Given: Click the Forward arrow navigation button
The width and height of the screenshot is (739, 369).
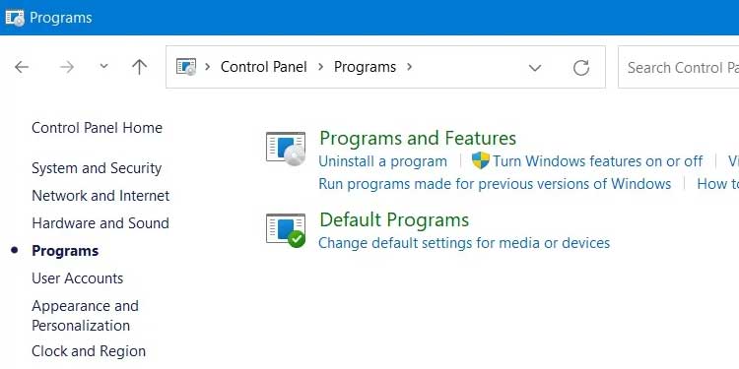Looking at the screenshot, I should pos(66,67).
